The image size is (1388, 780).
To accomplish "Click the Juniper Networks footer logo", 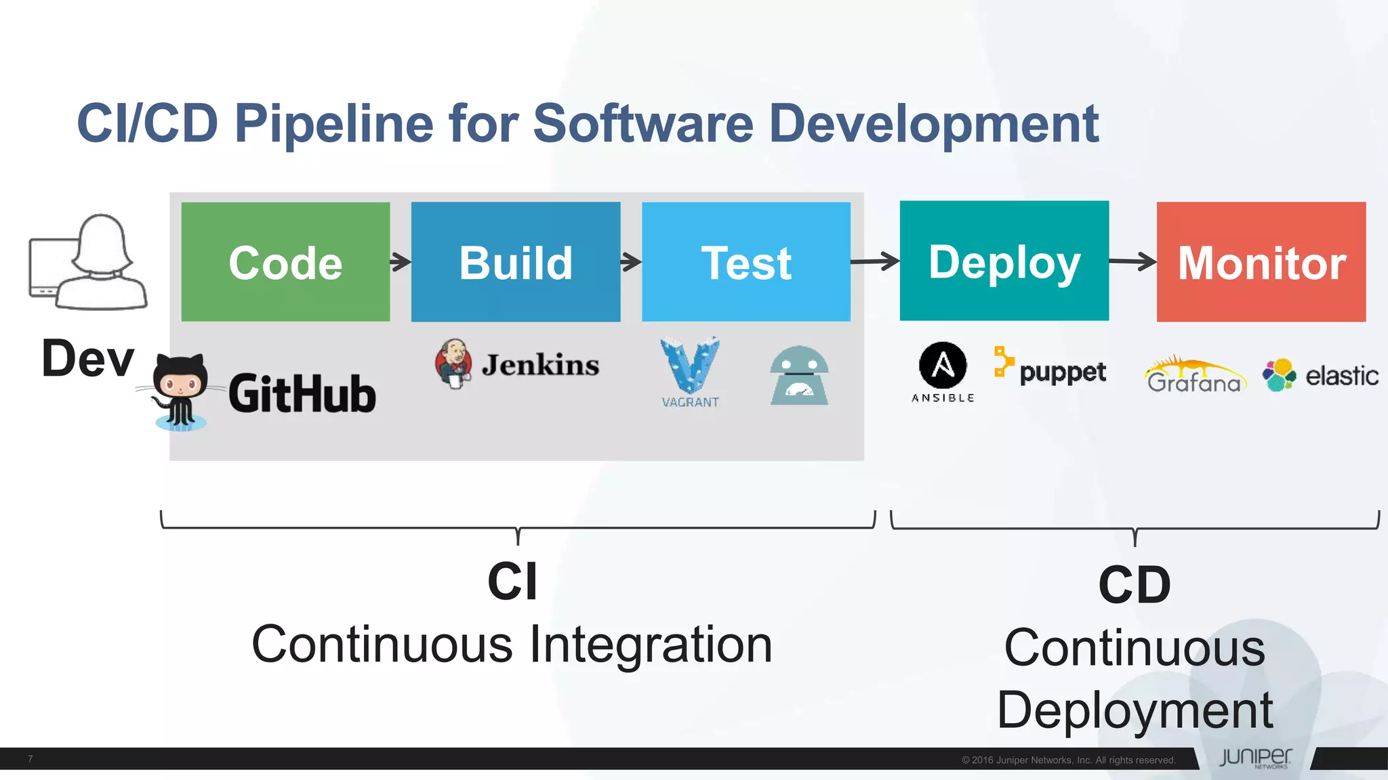I will (x=1256, y=758).
